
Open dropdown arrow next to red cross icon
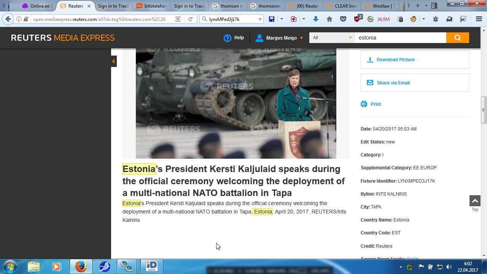tap(304, 19)
